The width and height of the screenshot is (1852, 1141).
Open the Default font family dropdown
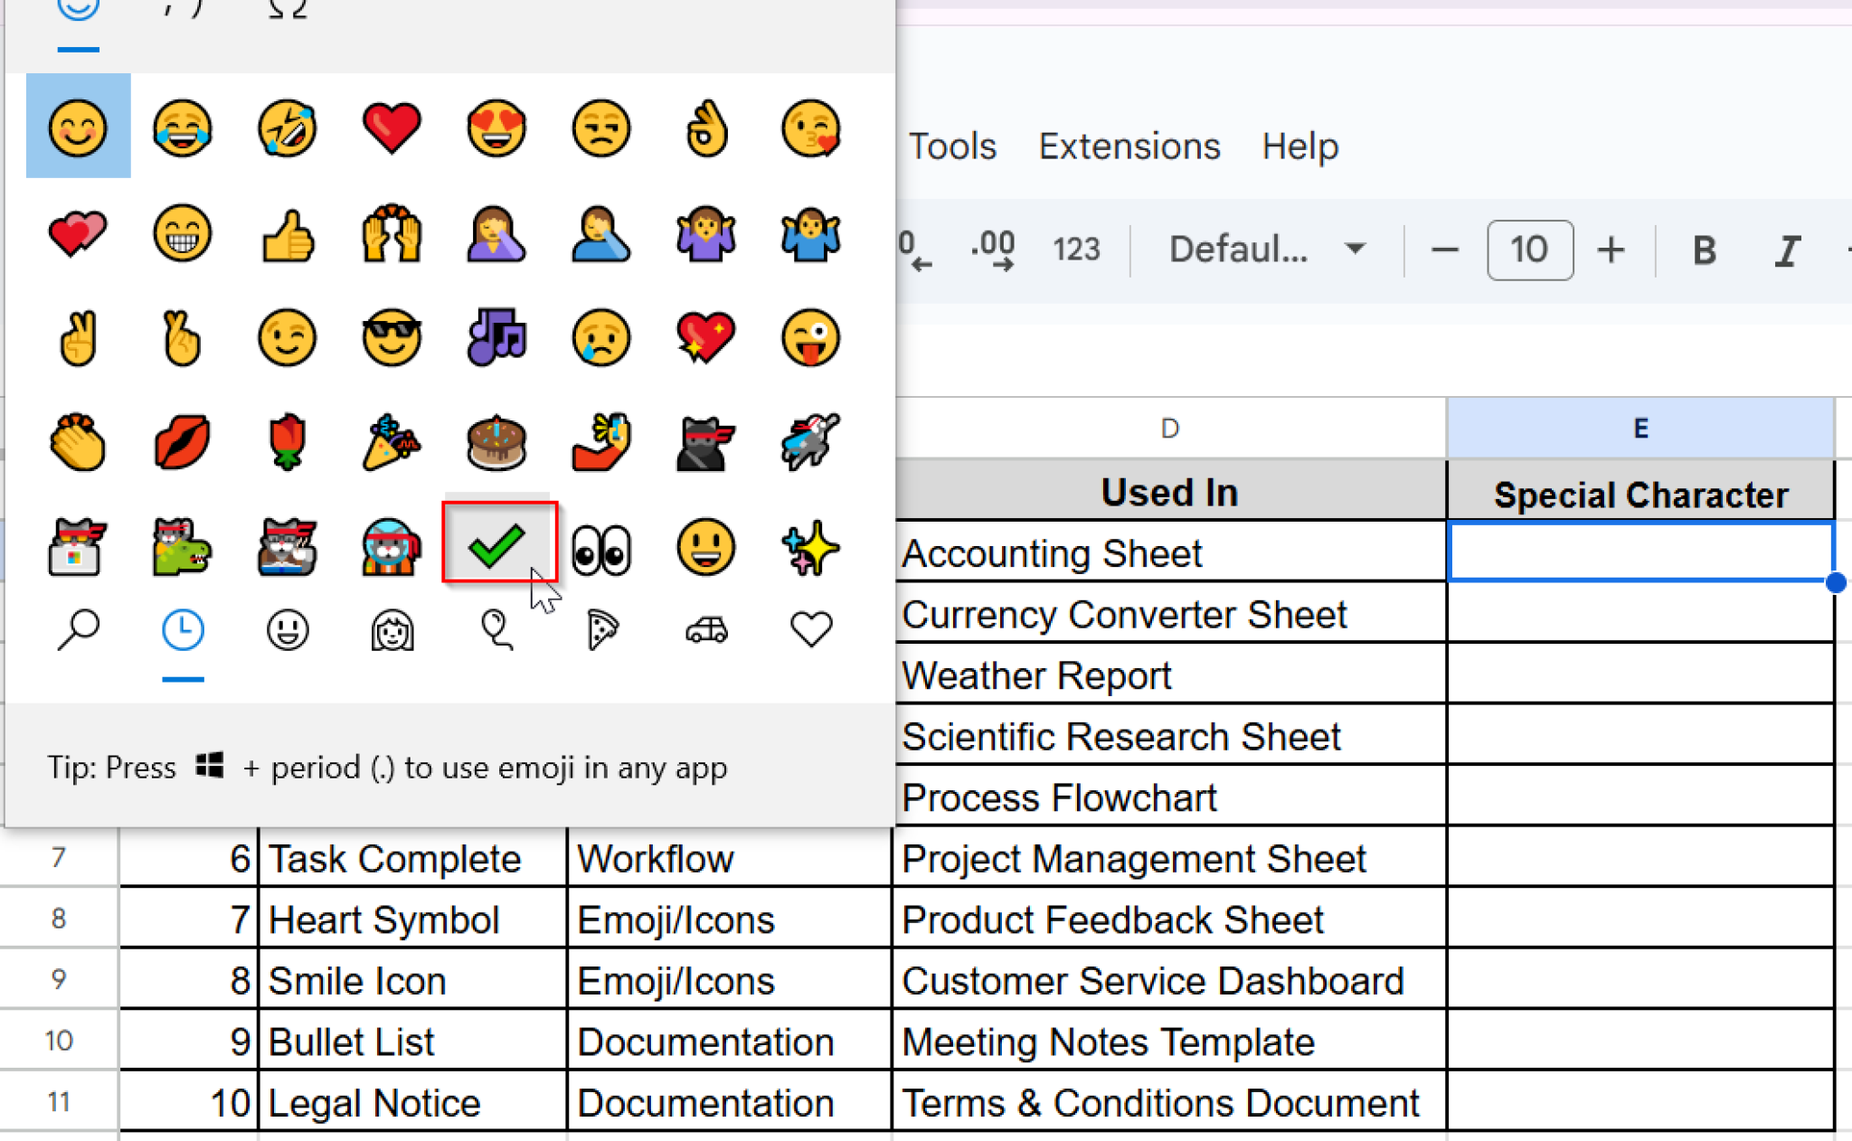1262,250
